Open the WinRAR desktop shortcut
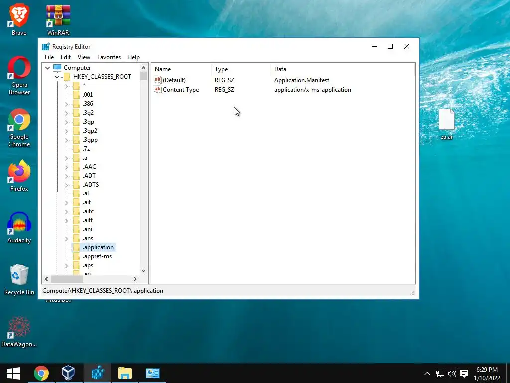The width and height of the screenshot is (510, 383). click(58, 19)
